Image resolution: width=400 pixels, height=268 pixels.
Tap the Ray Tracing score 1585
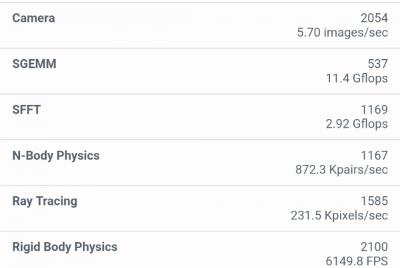(x=374, y=201)
